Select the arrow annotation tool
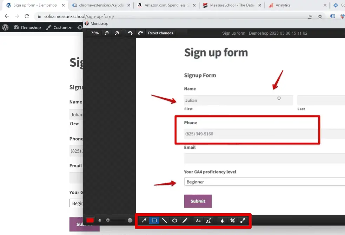Image resolution: width=345 pixels, height=235 pixels. pos(144,220)
